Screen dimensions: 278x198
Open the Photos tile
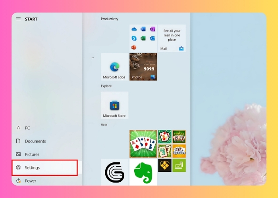[143, 67]
